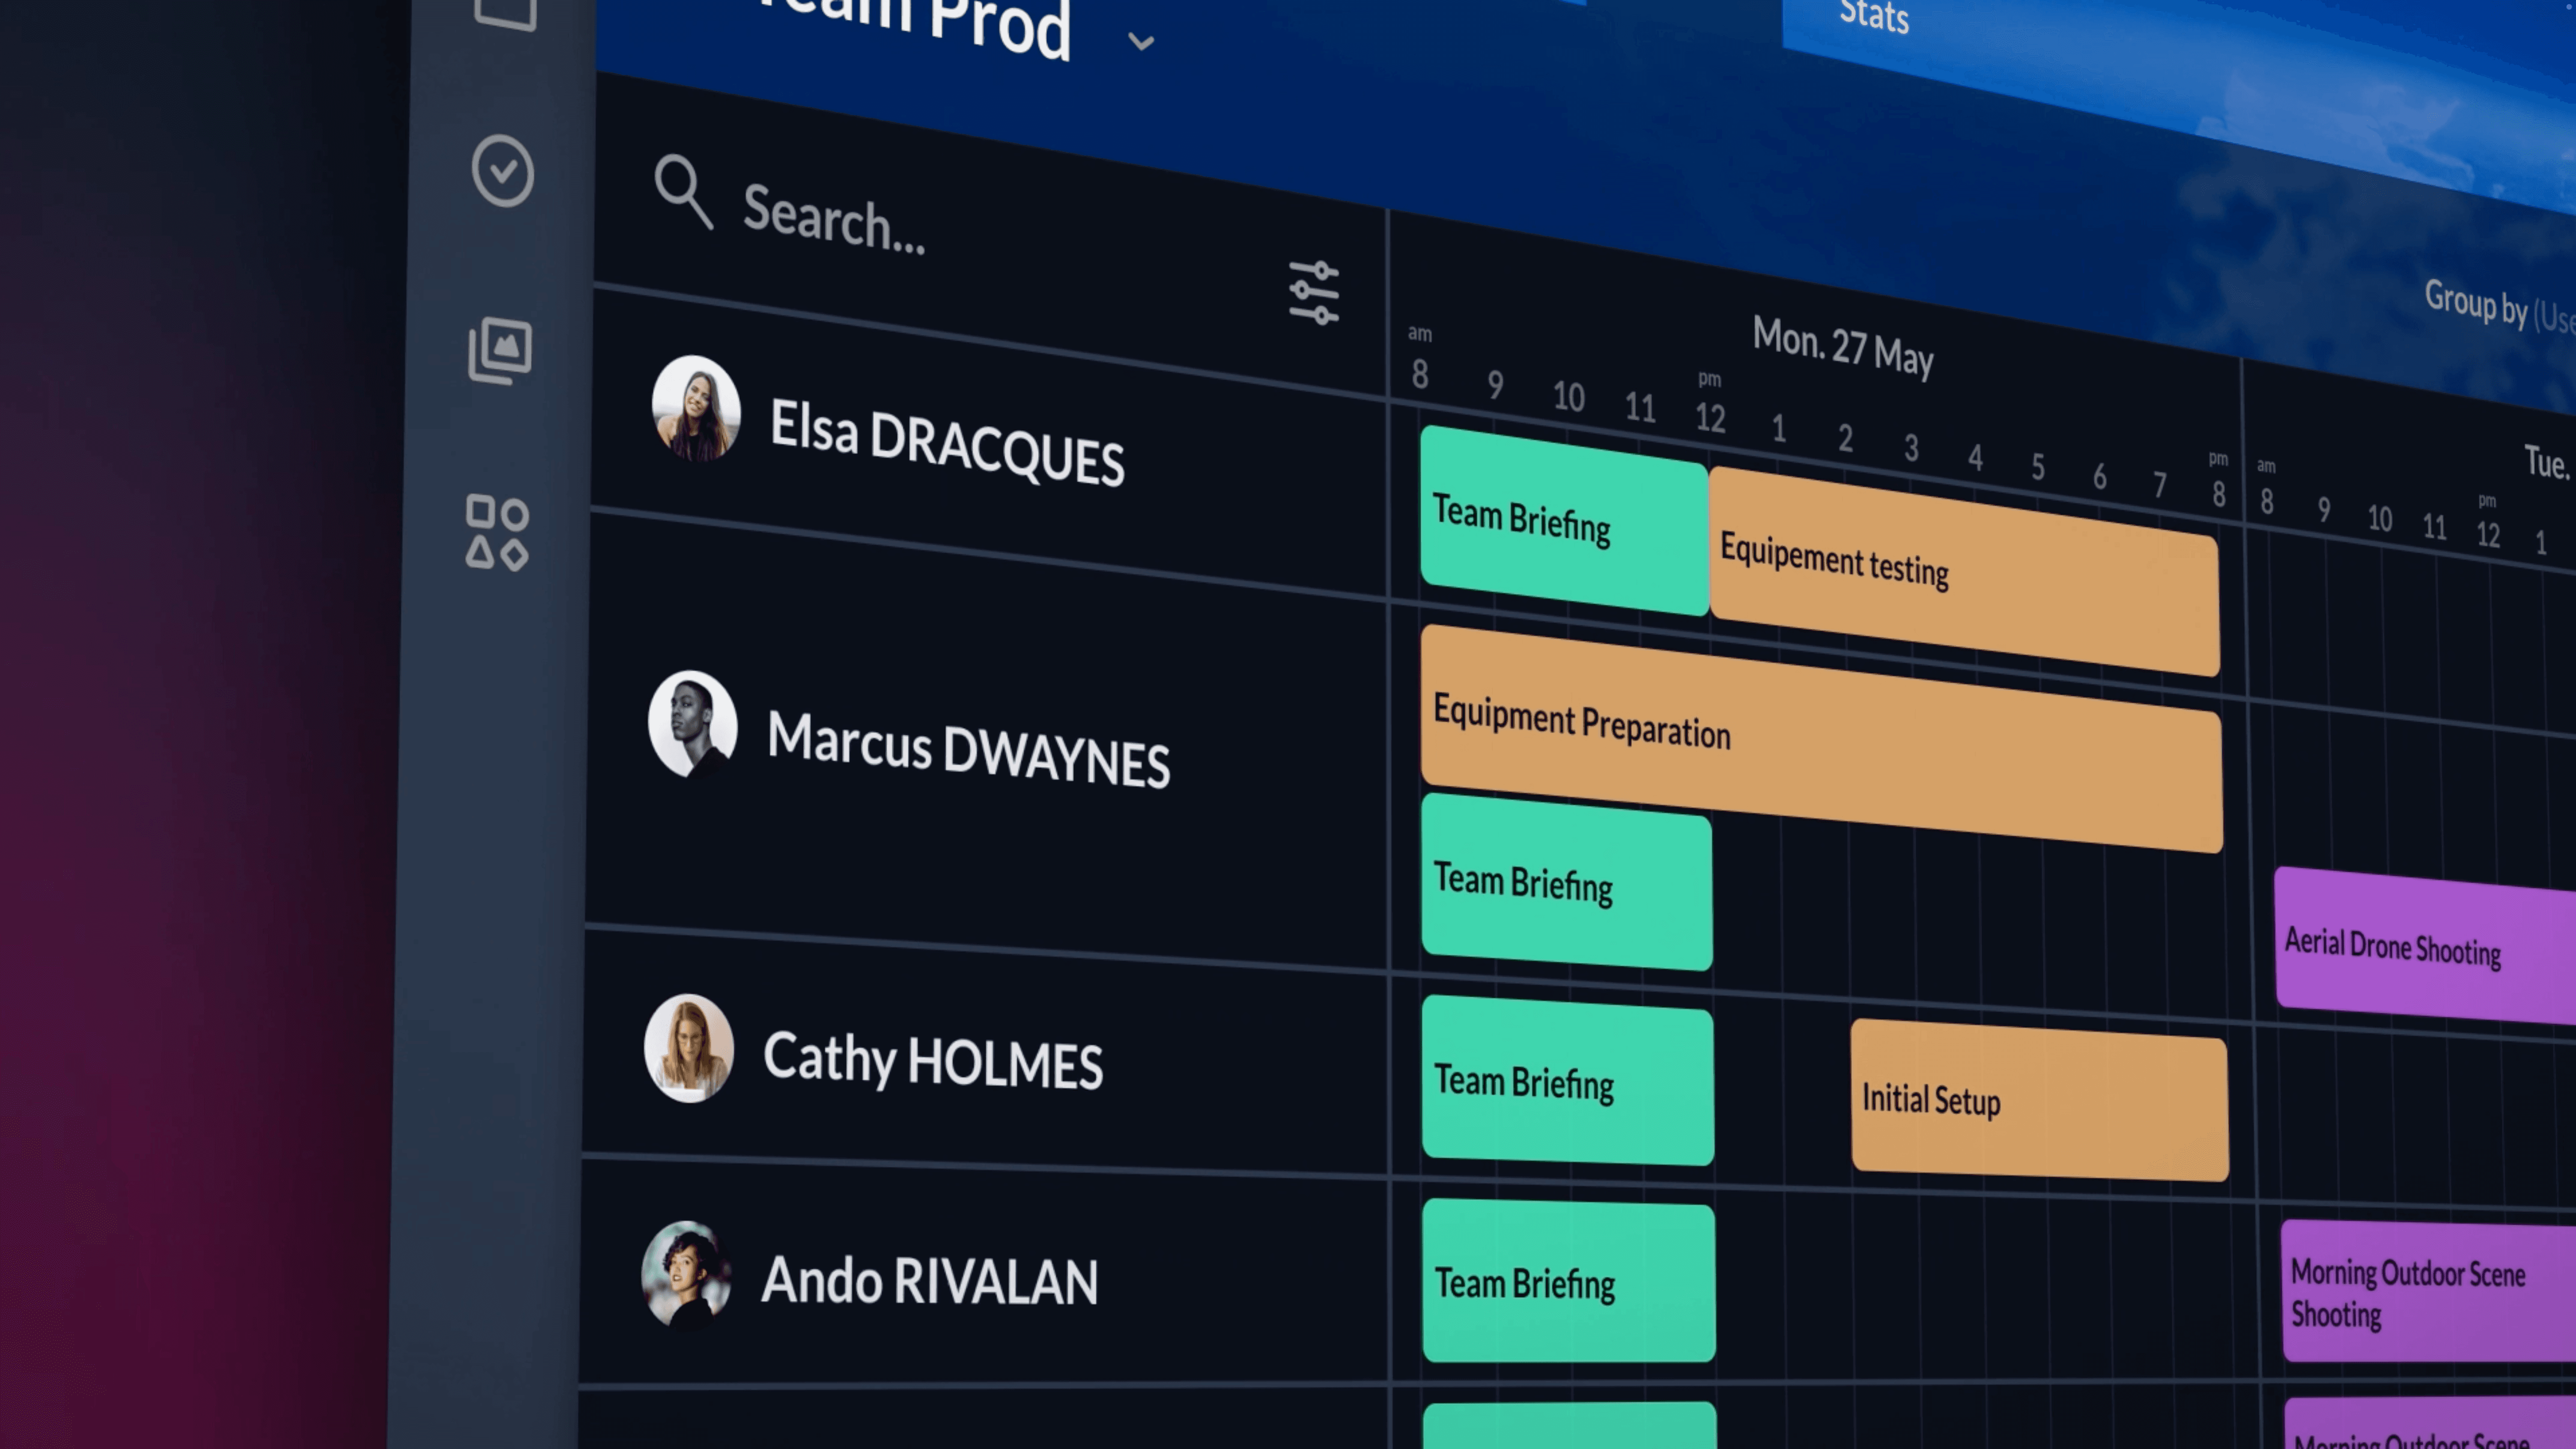Select Cathy HOLMES avatar
Image resolution: width=2576 pixels, height=1449 pixels.
[689, 1048]
